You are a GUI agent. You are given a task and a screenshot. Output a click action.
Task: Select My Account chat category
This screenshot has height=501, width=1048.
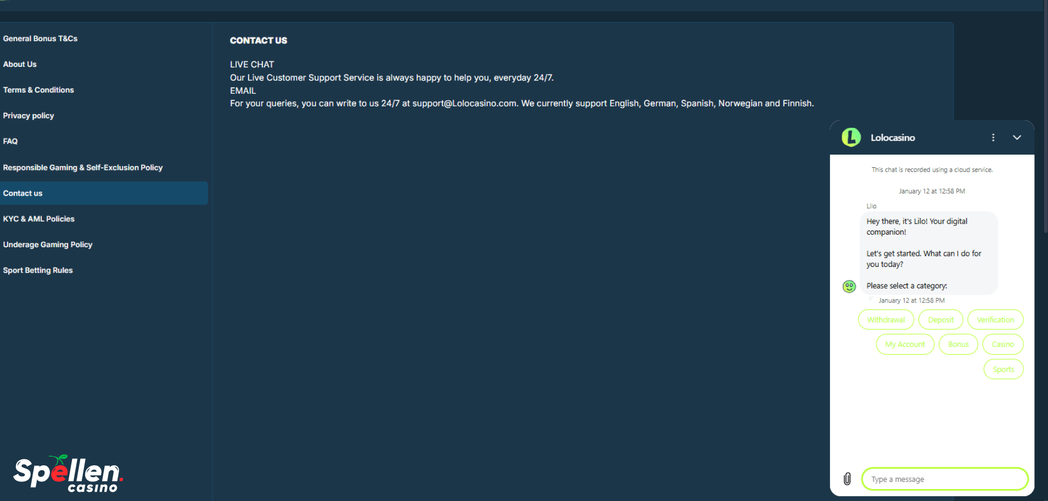click(x=905, y=344)
